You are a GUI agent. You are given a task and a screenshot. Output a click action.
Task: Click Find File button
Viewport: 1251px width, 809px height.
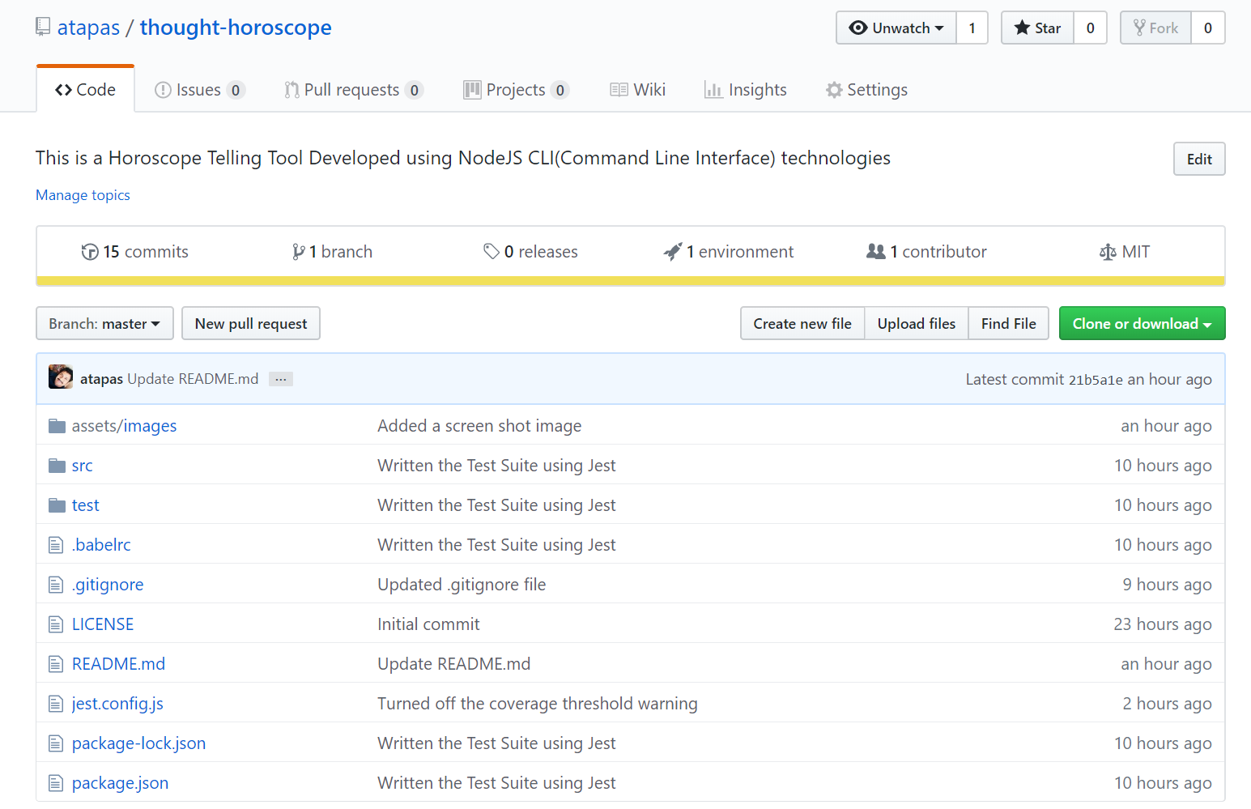(1009, 323)
